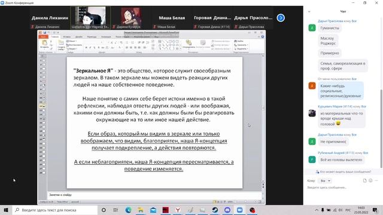Switch to Zoom icon on taskbar
The height and width of the screenshot is (215, 383).
[x=239, y=210]
